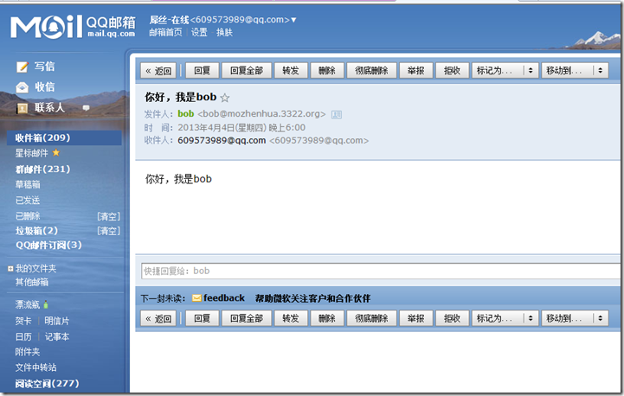This screenshot has width=624, height=396.
Task: Click recipient 609573989@qq.com in bold
Action: tap(222, 140)
